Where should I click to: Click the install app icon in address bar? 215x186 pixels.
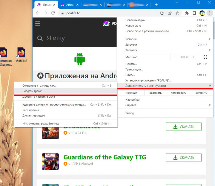coord(162,13)
